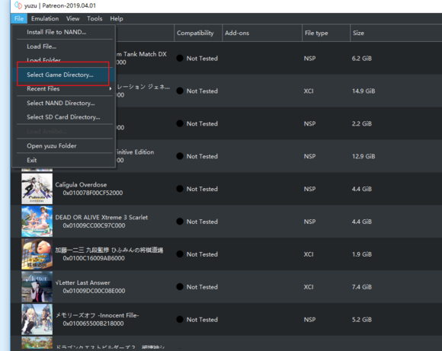The image size is (442, 351).
Task: Choose Load File from File menu
Action: click(64, 46)
